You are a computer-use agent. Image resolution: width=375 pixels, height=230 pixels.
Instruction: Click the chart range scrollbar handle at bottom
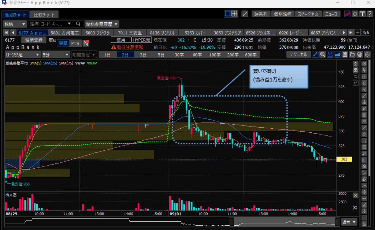(x=231, y=222)
